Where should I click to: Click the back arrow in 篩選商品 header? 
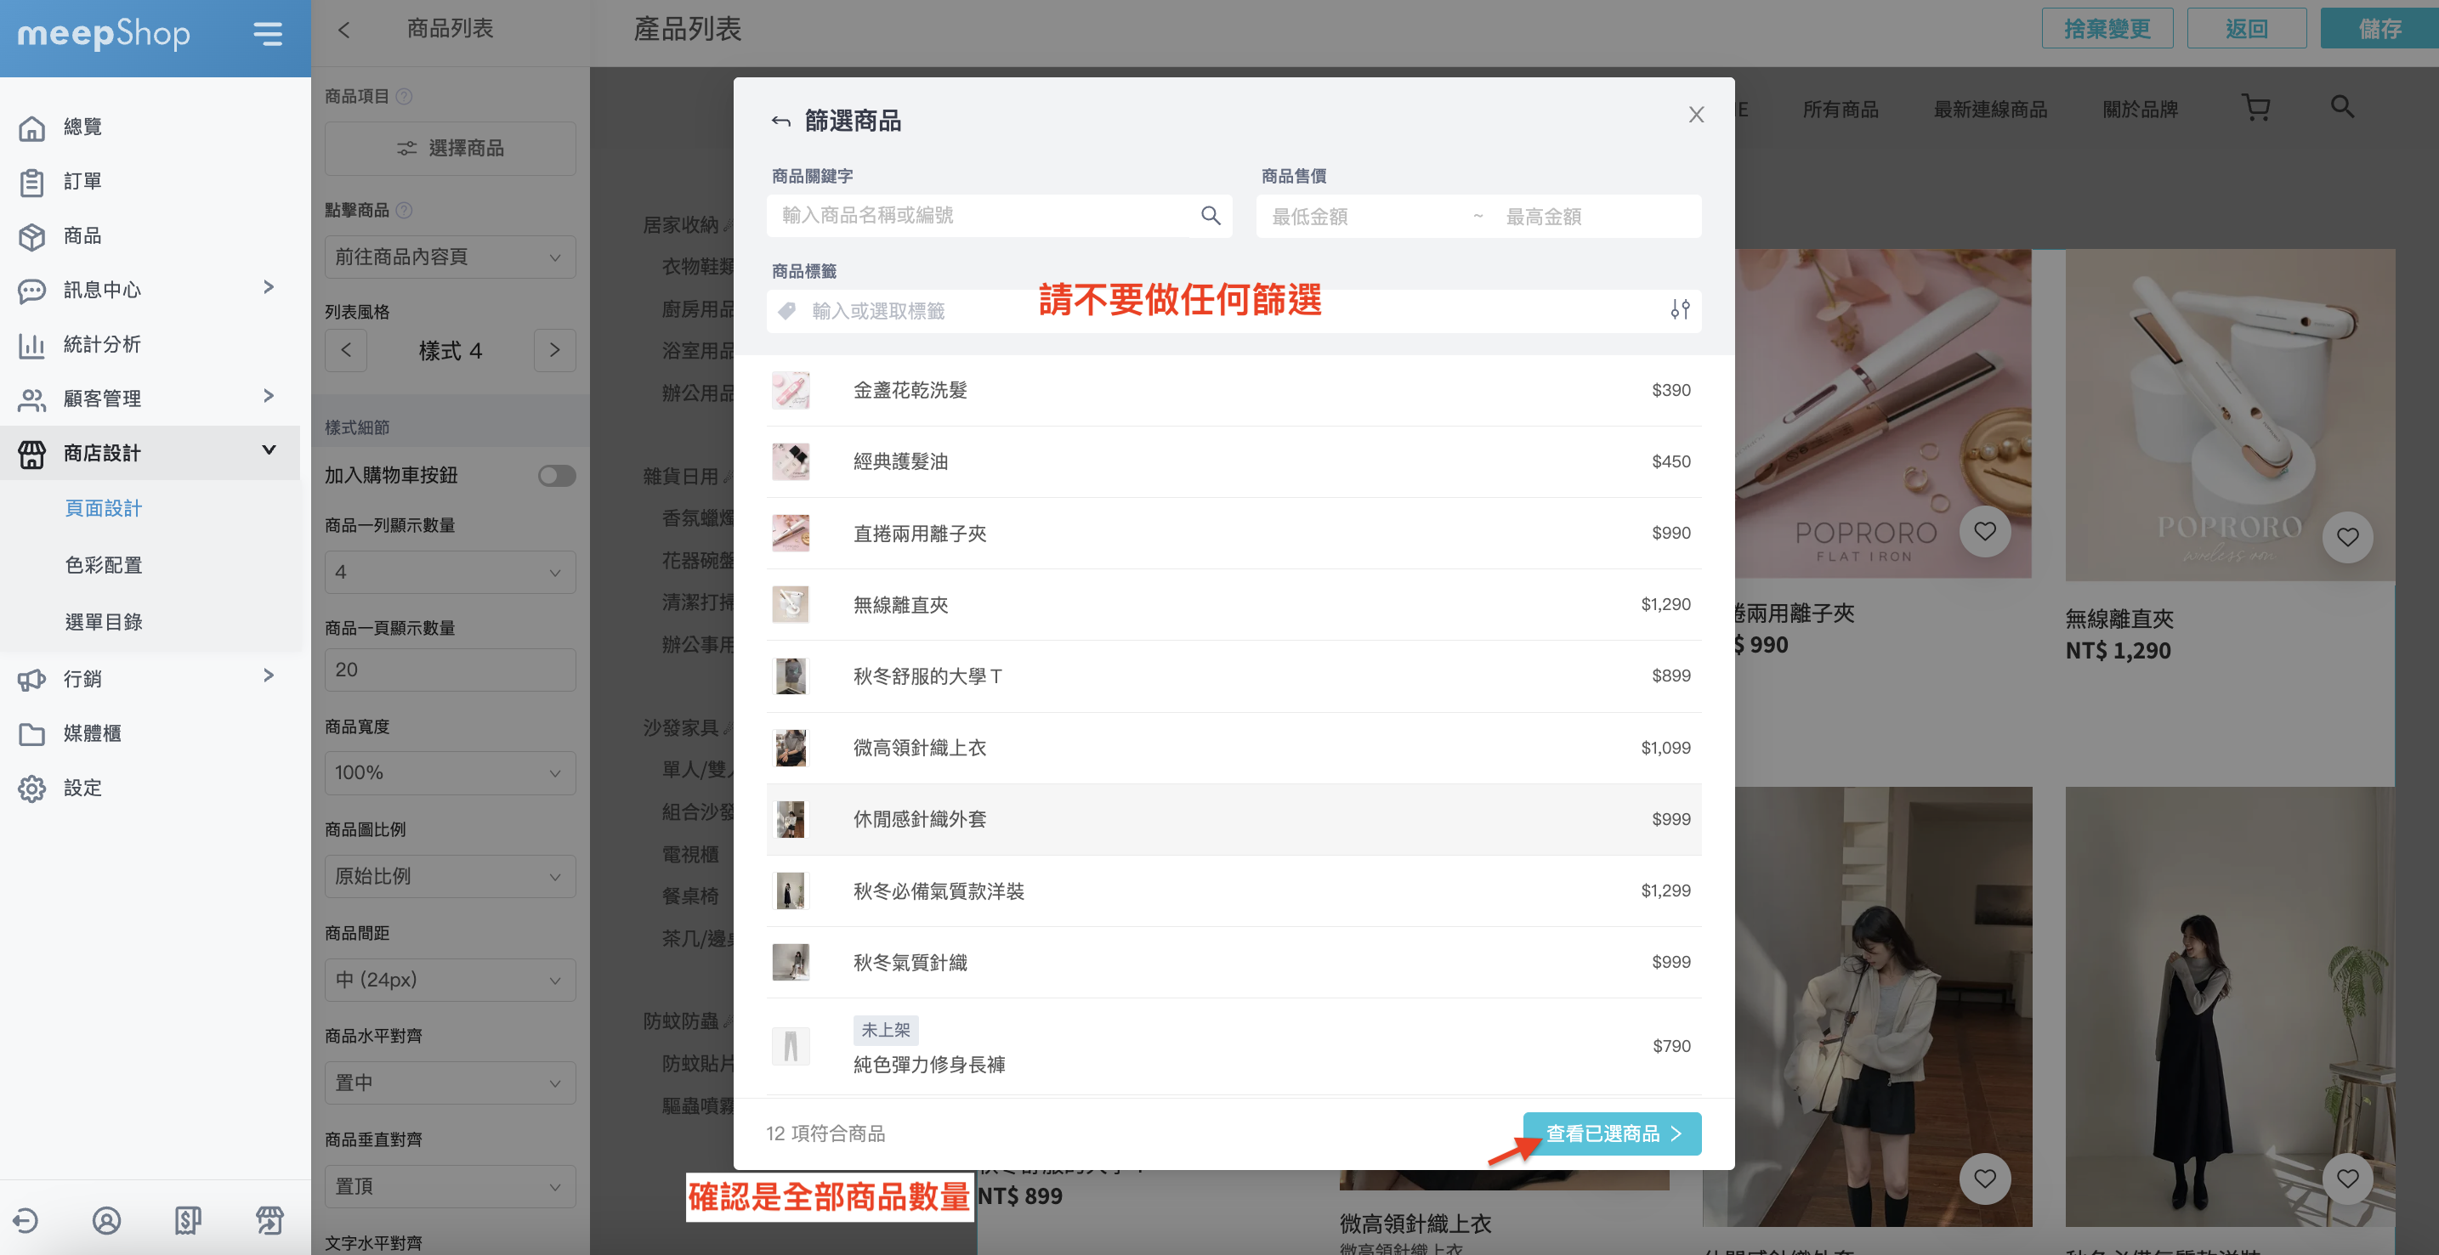point(780,122)
